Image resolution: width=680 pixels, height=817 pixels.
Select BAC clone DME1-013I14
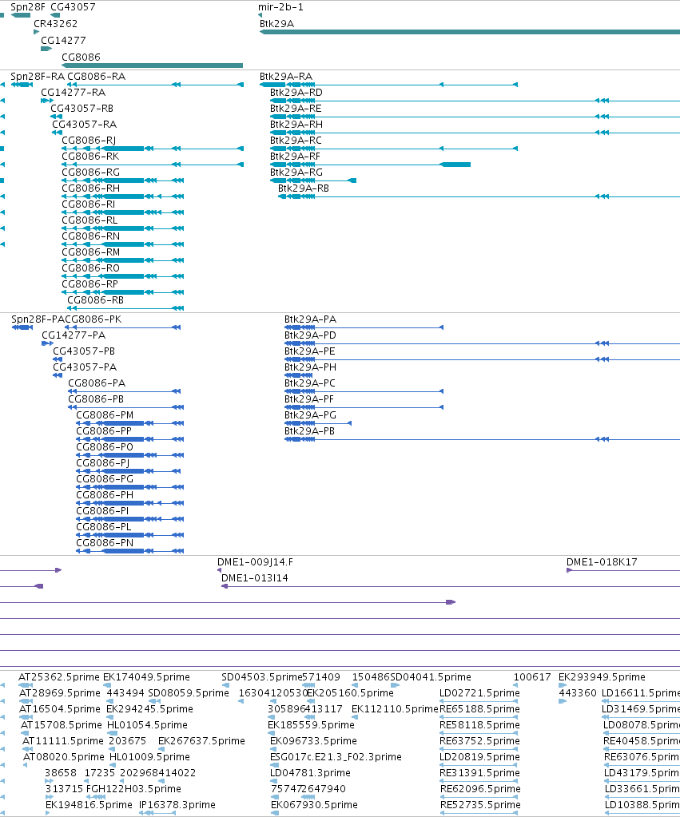coord(254,578)
